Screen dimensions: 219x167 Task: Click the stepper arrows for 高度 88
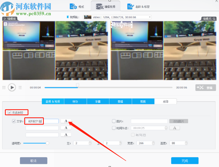click(186, 143)
